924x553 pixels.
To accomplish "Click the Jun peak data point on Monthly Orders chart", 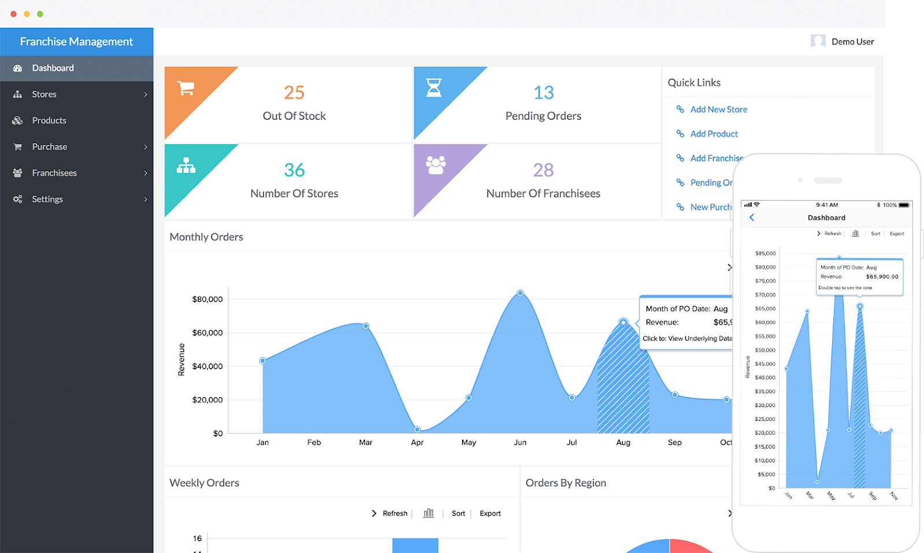I will (520, 293).
